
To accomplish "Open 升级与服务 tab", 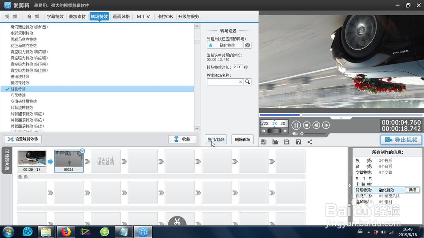I will click(x=189, y=17).
